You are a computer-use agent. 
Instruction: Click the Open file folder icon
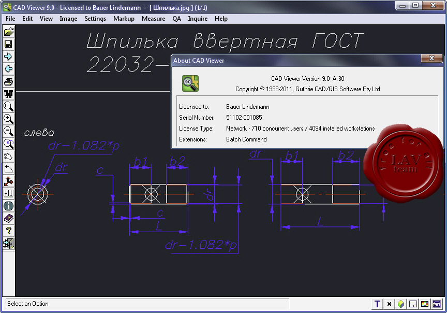pyautogui.click(x=9, y=32)
